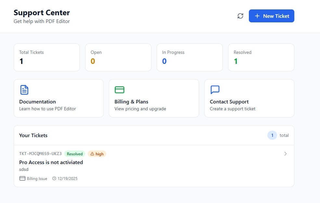Click the Billing Issue credit card icon
Image resolution: width=320 pixels, height=203 pixels.
point(22,178)
